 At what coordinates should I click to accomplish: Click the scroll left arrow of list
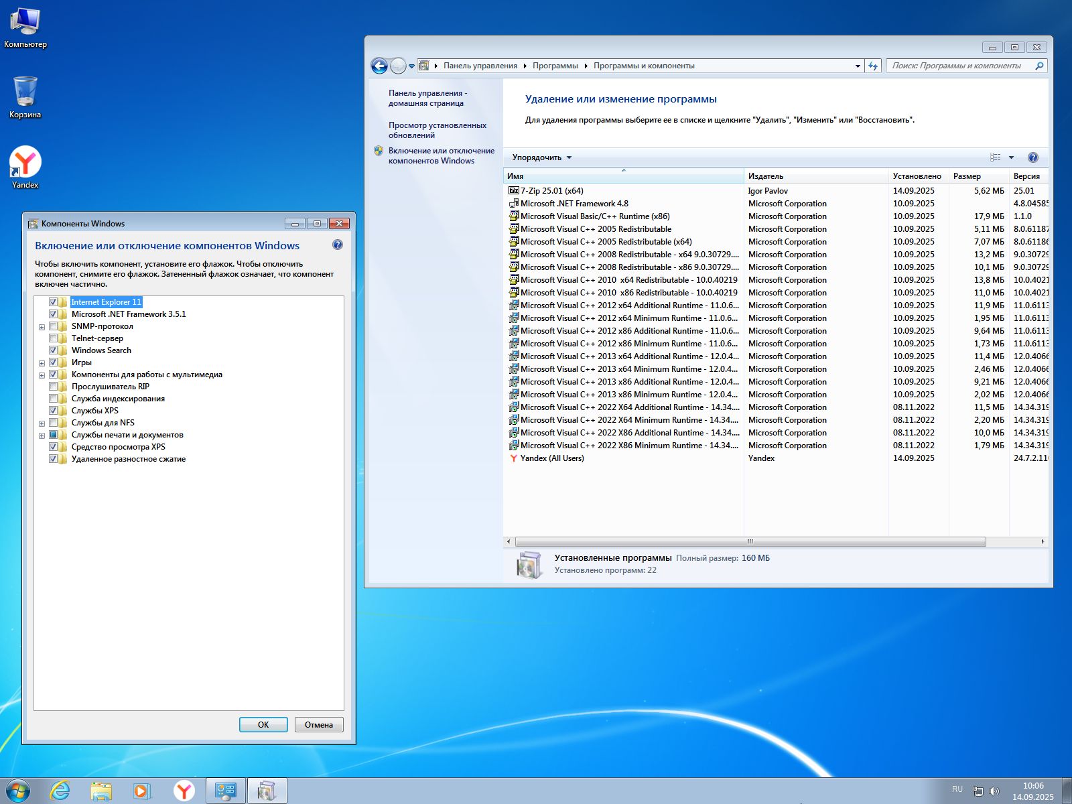[x=509, y=541]
